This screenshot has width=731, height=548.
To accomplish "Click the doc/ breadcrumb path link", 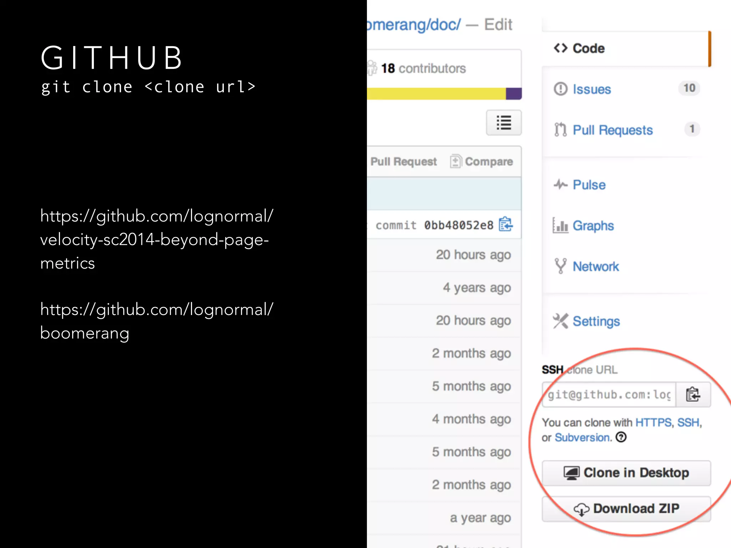I will coord(445,25).
